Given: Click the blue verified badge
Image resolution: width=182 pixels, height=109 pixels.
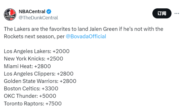Looking at the screenshot, I should pos(49,11).
